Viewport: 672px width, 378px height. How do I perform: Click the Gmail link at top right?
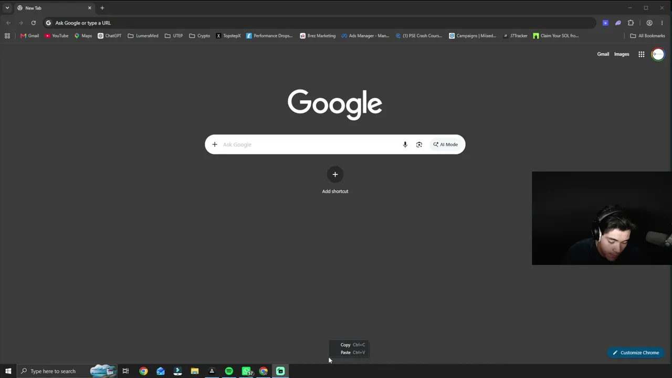603,54
